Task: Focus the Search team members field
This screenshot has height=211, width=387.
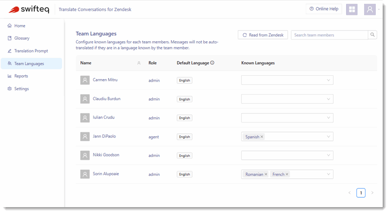Action: click(x=329, y=35)
